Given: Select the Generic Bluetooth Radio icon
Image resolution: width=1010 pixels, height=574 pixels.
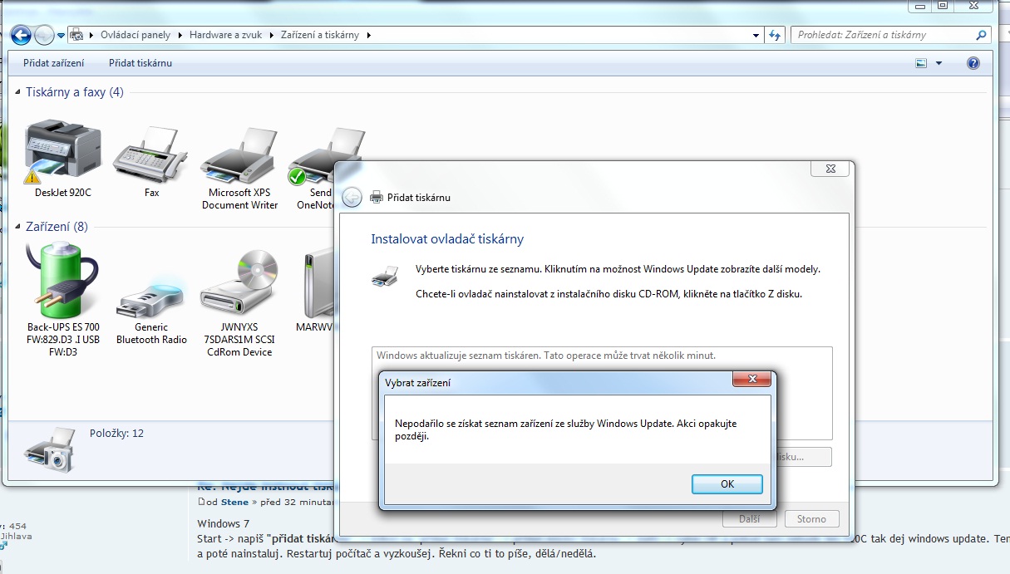Looking at the screenshot, I should pos(151,299).
